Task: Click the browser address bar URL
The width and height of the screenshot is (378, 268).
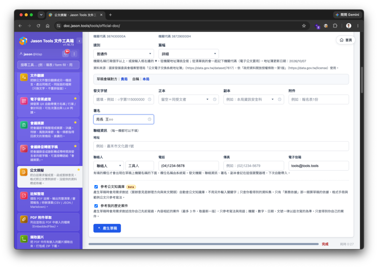Action: click(92, 26)
